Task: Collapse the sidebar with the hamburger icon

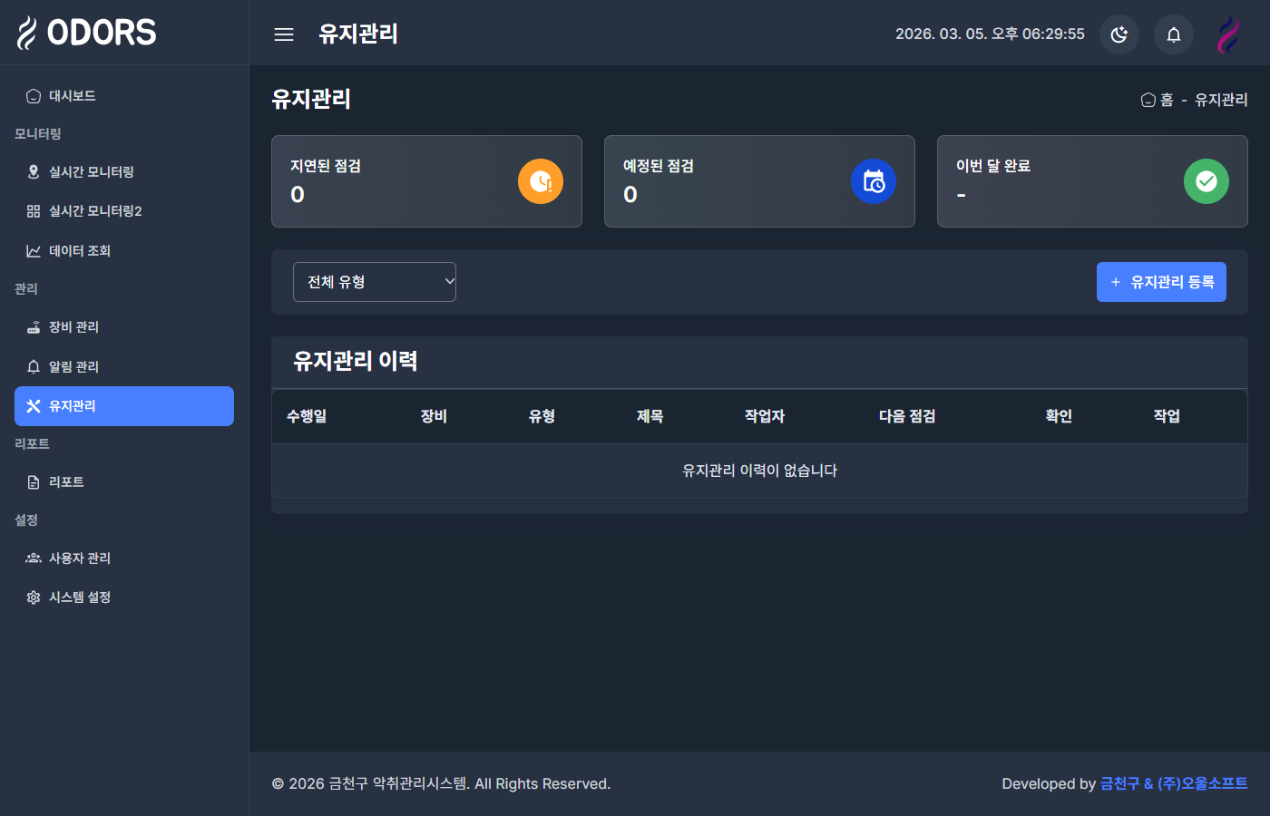Action: [x=283, y=34]
